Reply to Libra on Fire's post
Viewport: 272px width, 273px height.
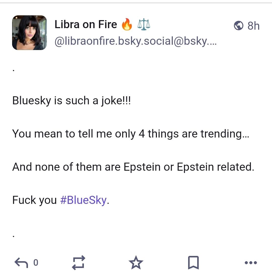[x=21, y=263]
